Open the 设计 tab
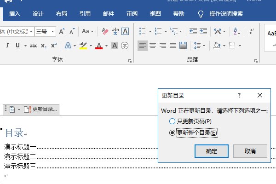The width and height of the screenshot is (276, 184). tap(38, 13)
